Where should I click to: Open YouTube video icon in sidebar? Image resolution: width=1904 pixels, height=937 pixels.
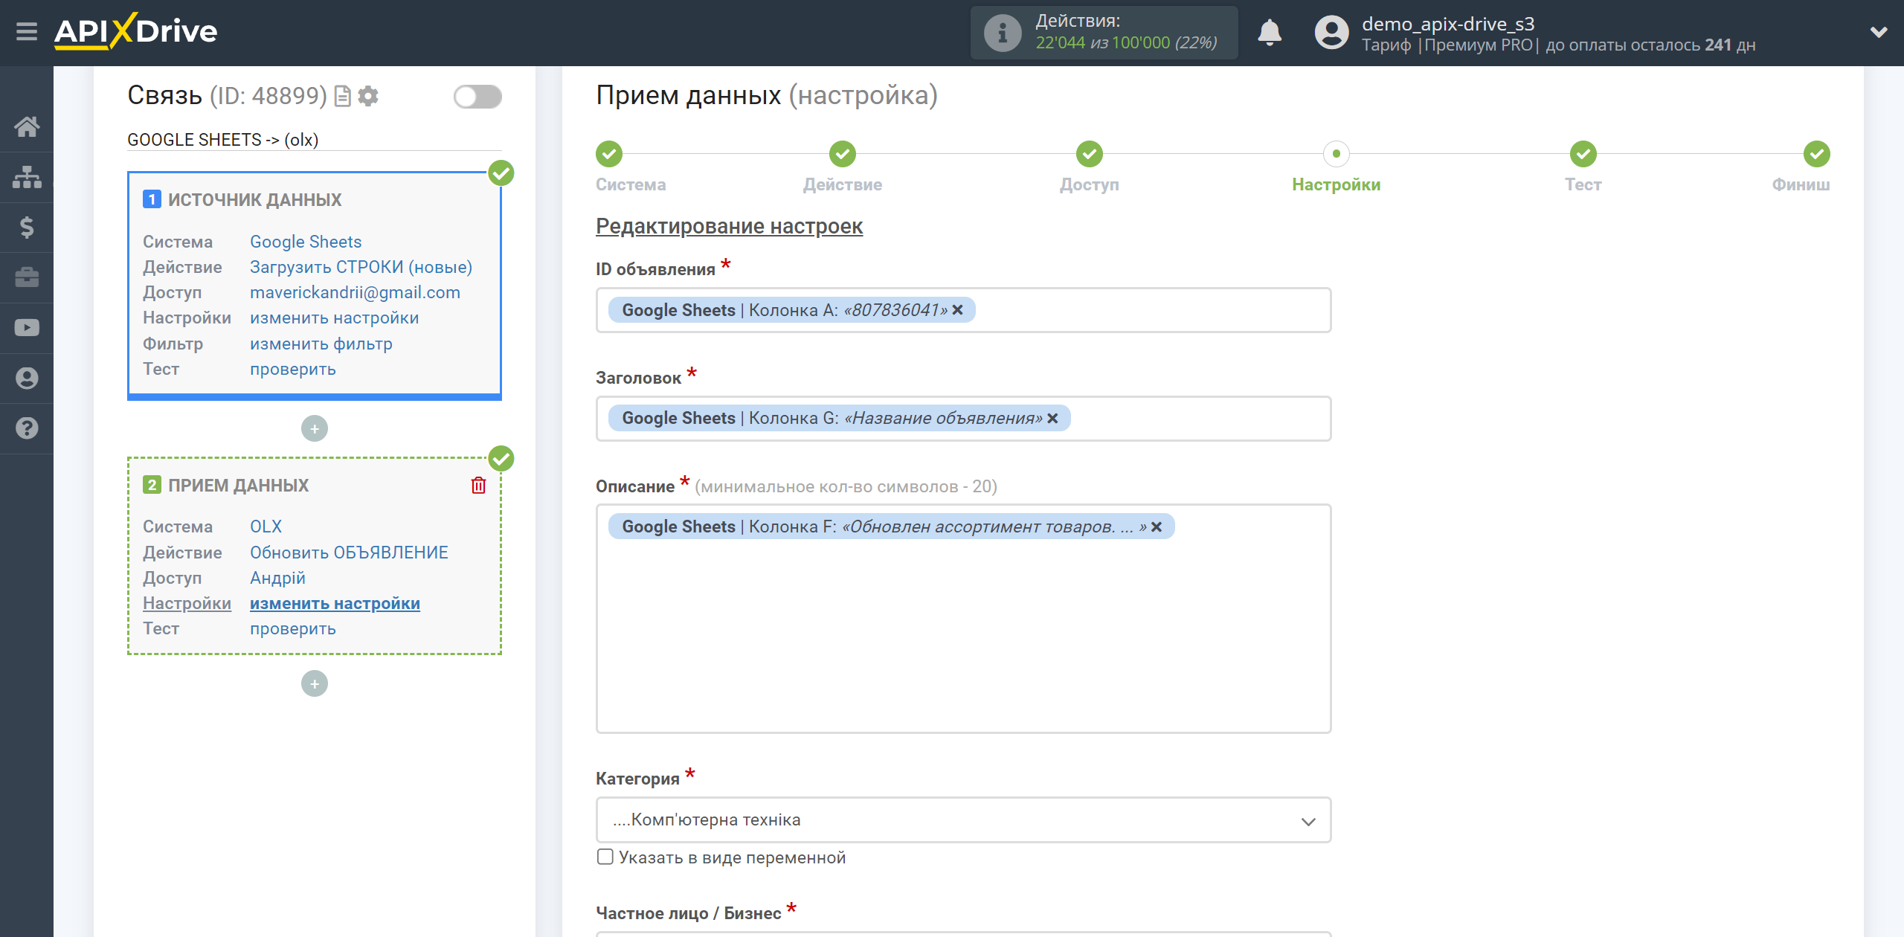[x=27, y=328]
